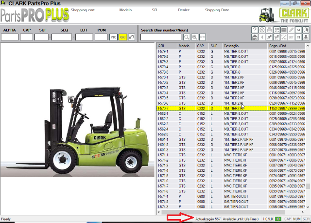Select row I-601-2
This screenshot has width=311, height=223.
click(231, 145)
